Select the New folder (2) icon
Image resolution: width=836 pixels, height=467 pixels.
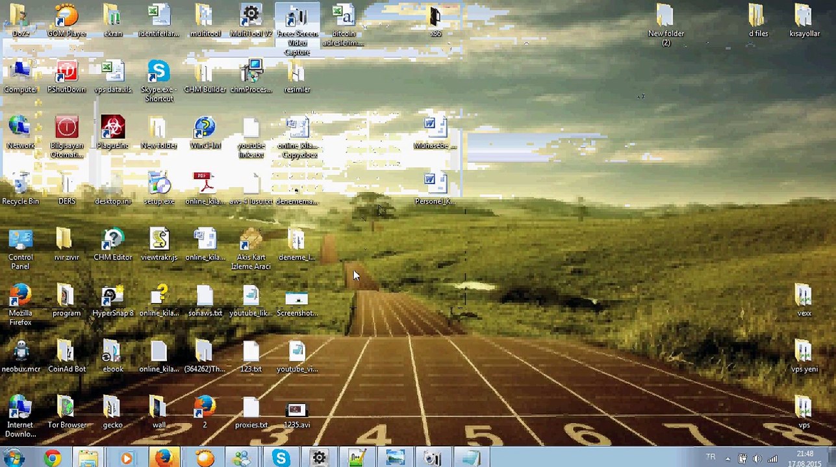tap(666, 25)
